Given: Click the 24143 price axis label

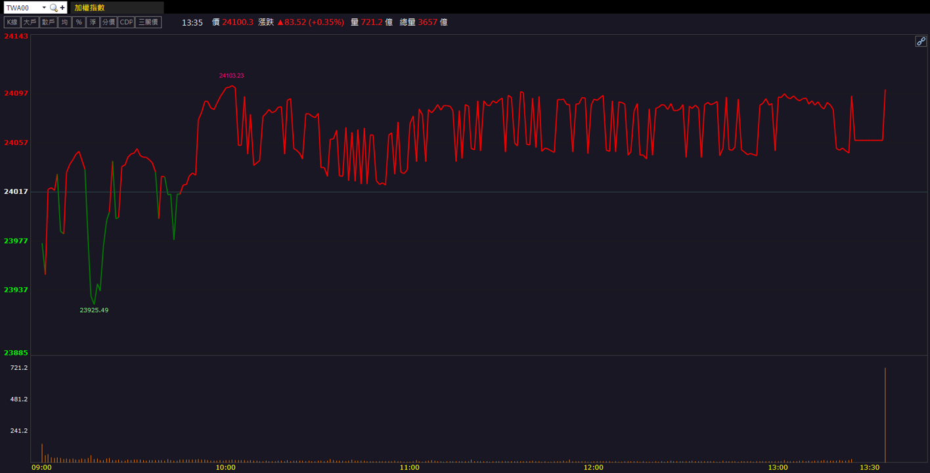Looking at the screenshot, I should (x=16, y=36).
